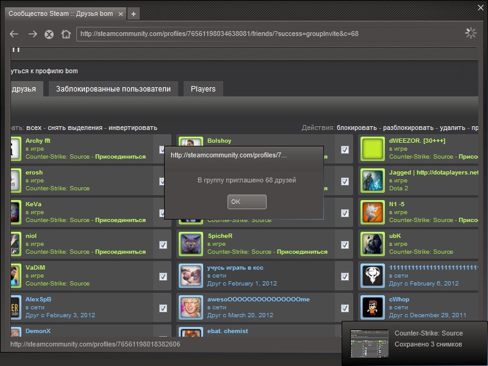Toggle checkbox in row below Bolshoy
The height and width of the screenshot is (366, 488).
tap(345, 181)
